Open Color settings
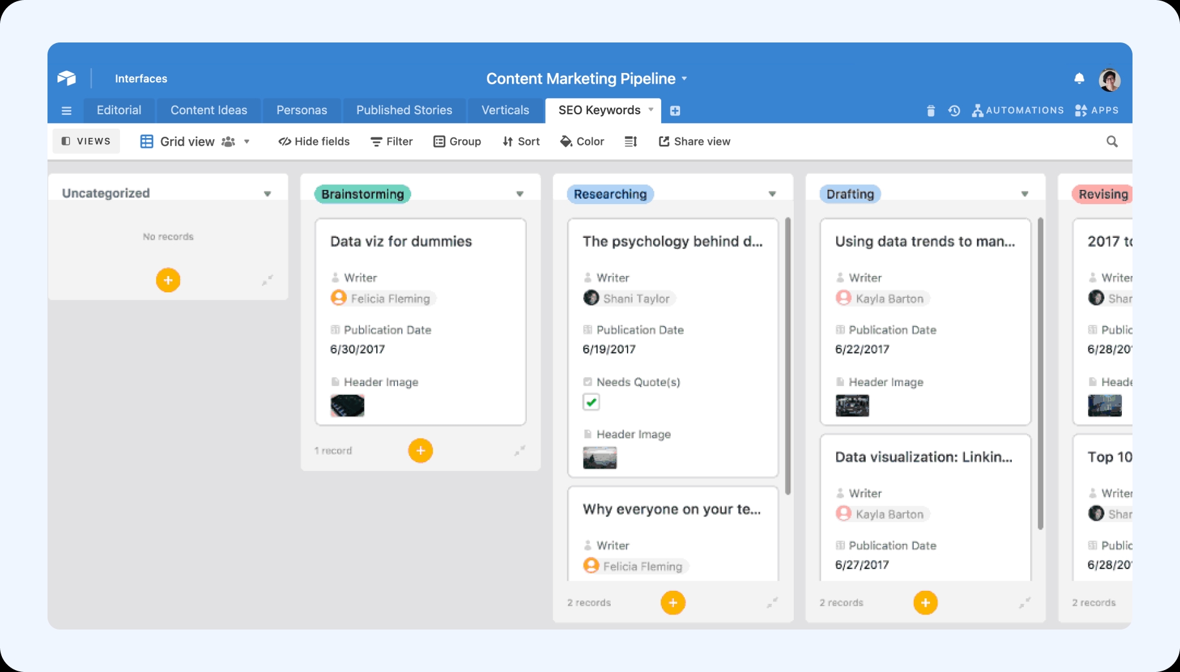Image resolution: width=1180 pixels, height=672 pixels. click(x=582, y=142)
